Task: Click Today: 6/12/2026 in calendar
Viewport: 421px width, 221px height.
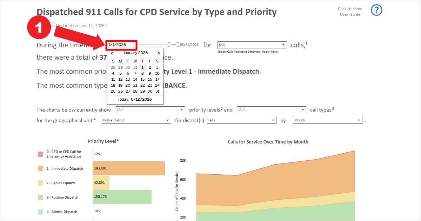Action: (x=135, y=99)
